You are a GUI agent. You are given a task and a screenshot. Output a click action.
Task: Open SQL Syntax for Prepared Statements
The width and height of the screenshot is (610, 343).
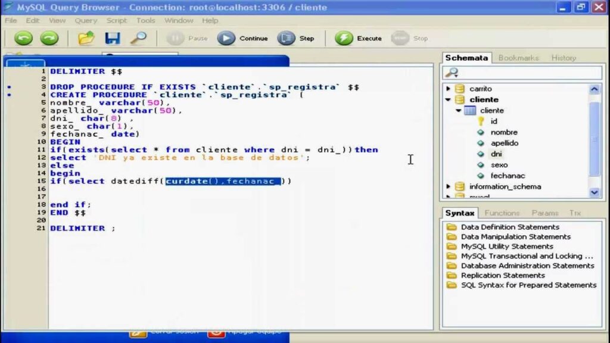point(528,285)
